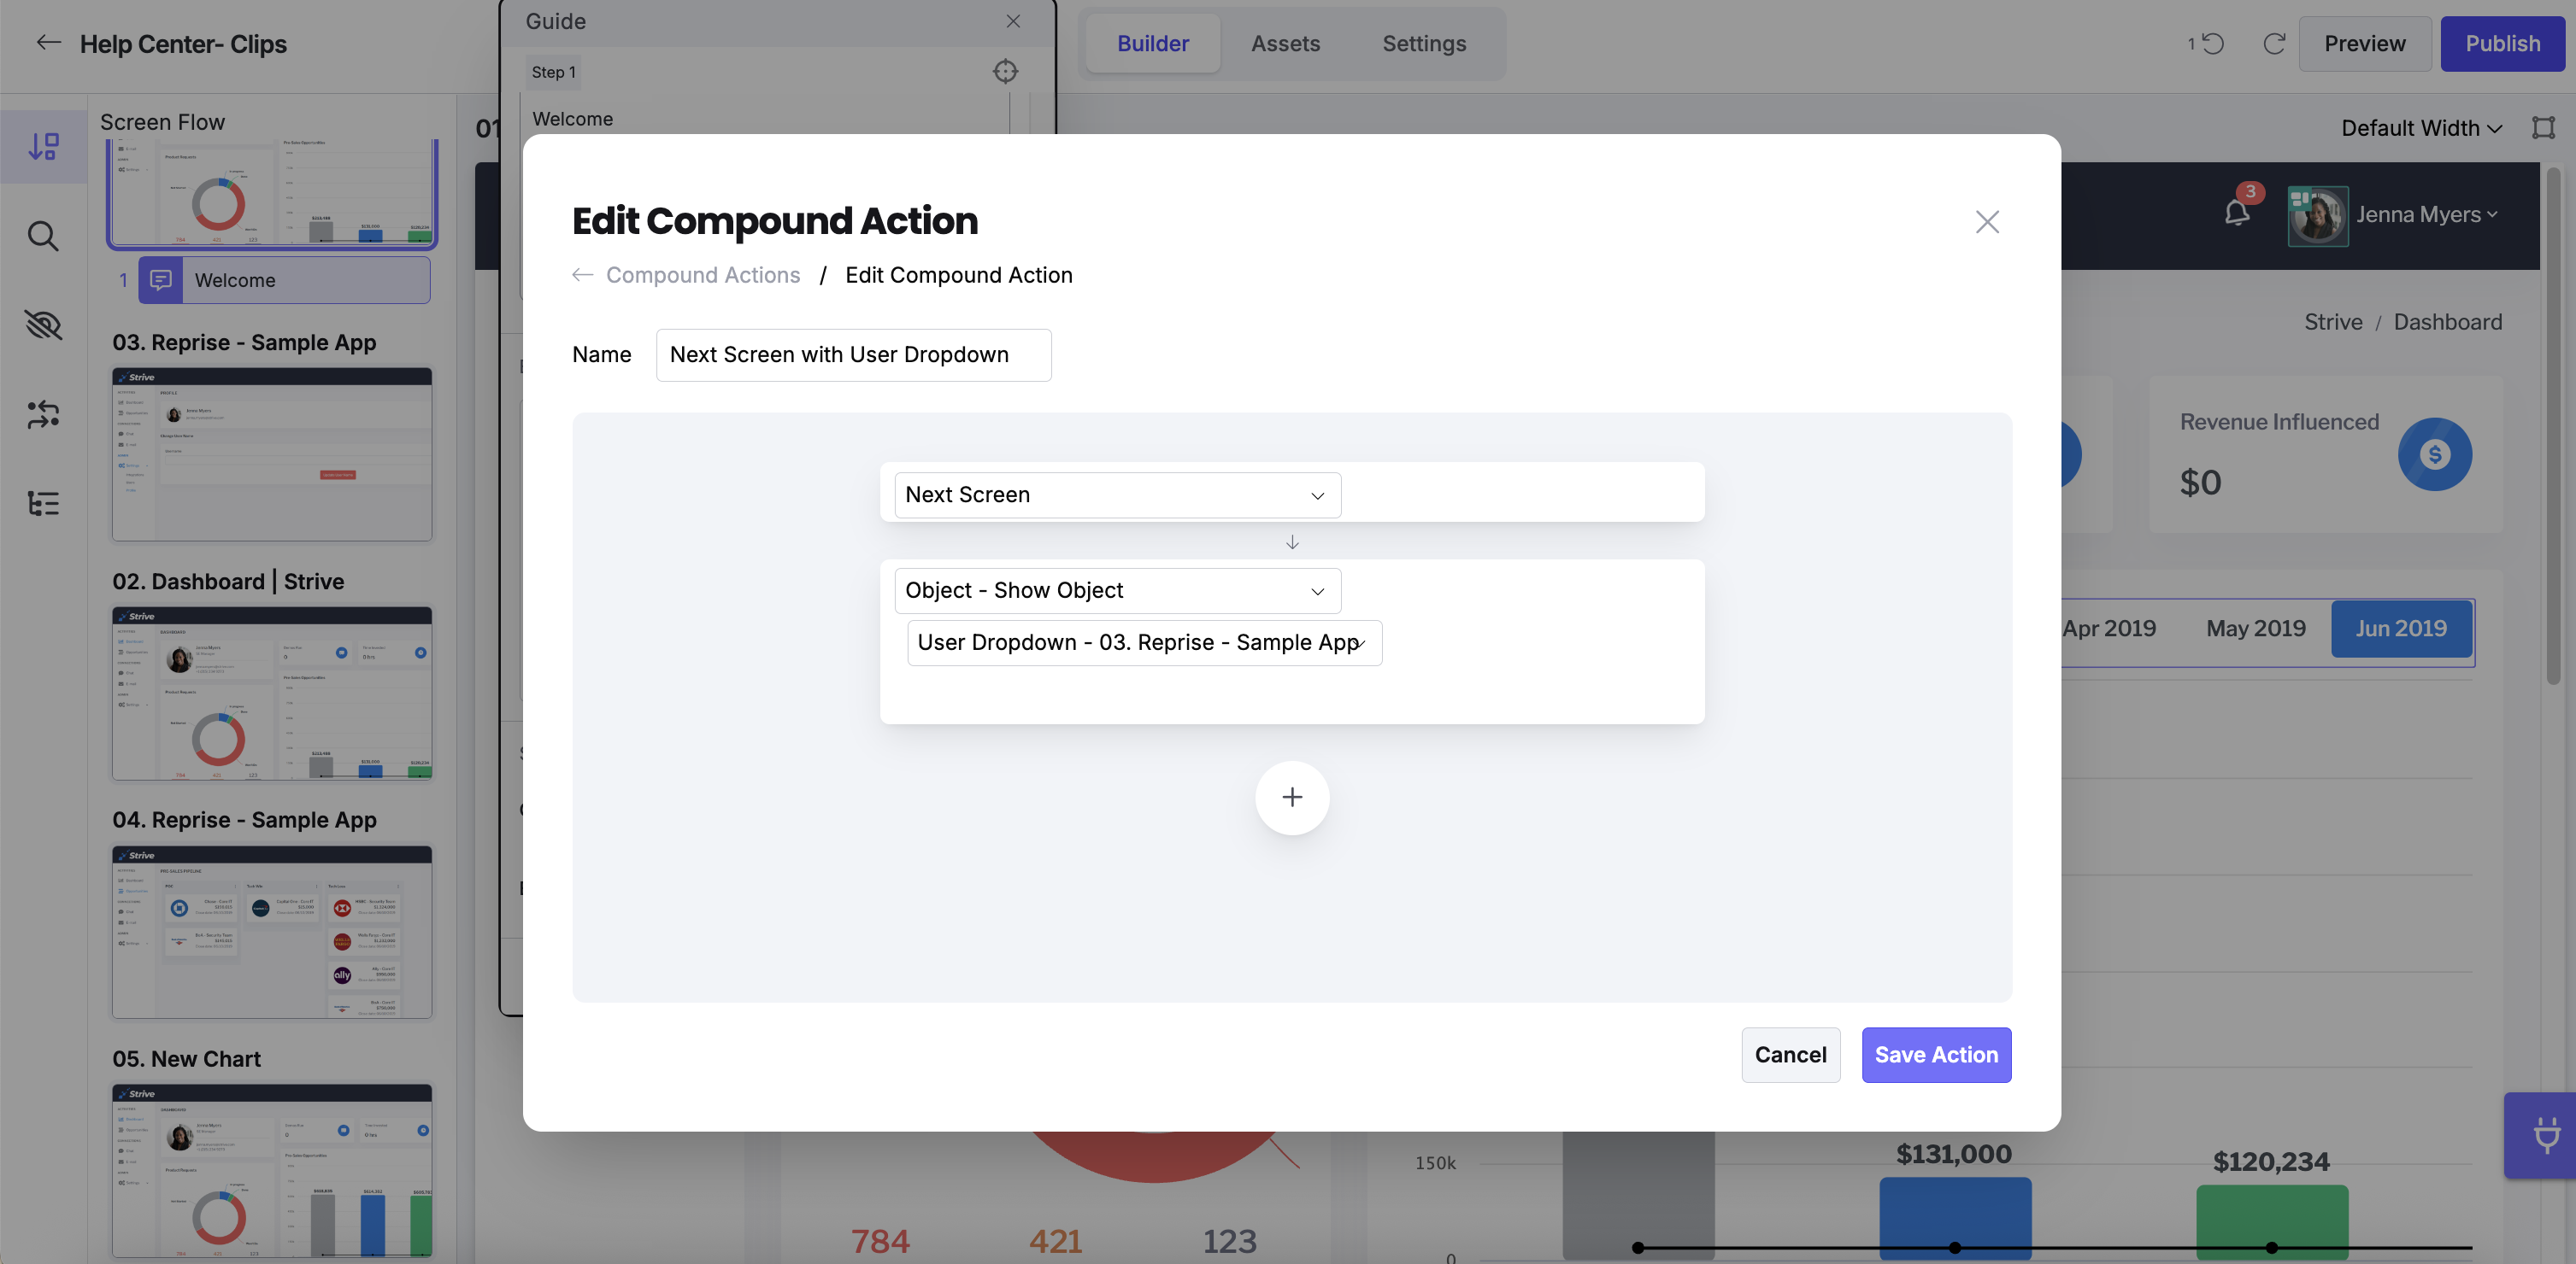Click Jenna Myers avatar picture
Screen dimensions: 2576x1264
pos(2317,216)
